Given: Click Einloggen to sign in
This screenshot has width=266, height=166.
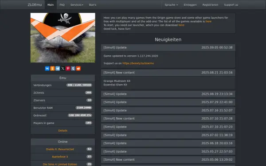Looking at the screenshot, I should [x=190, y=5].
